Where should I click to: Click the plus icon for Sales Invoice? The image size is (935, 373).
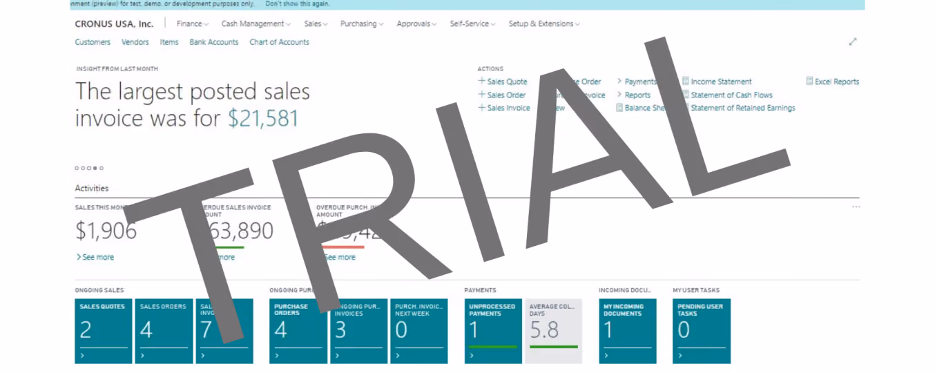coord(481,108)
